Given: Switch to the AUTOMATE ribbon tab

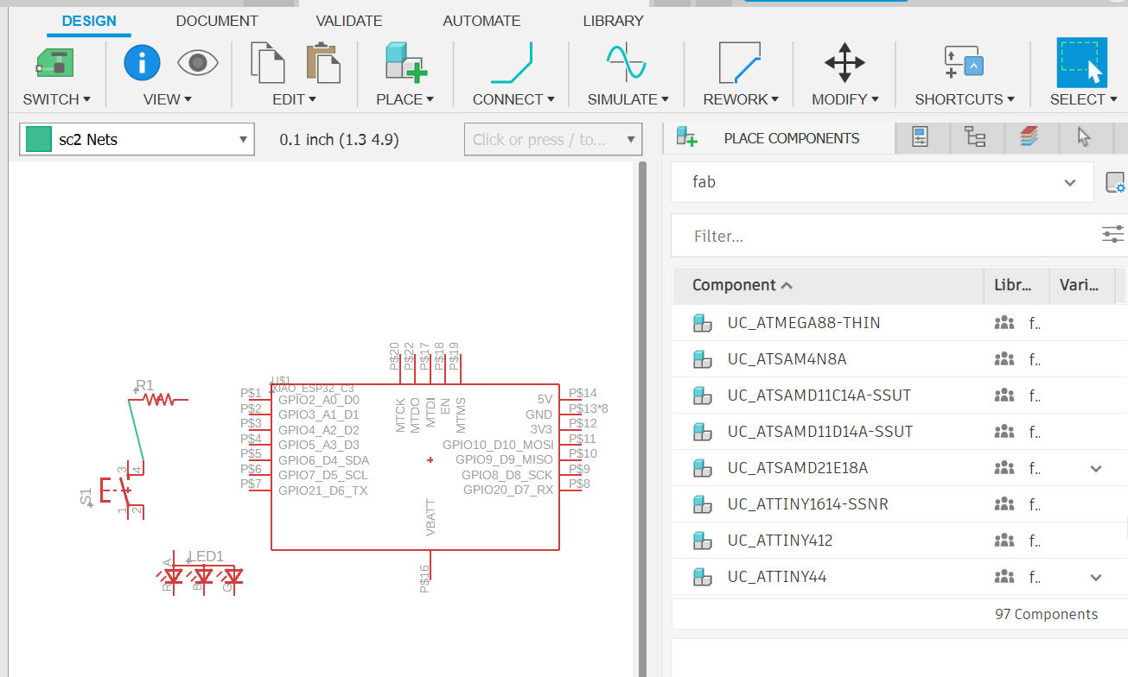Looking at the screenshot, I should (481, 21).
